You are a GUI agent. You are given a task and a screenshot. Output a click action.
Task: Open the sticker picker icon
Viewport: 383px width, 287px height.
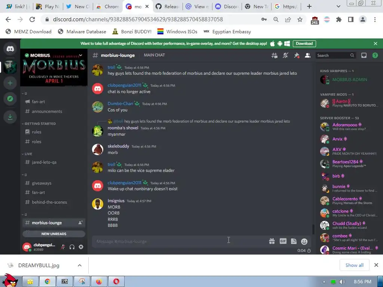coord(294,241)
